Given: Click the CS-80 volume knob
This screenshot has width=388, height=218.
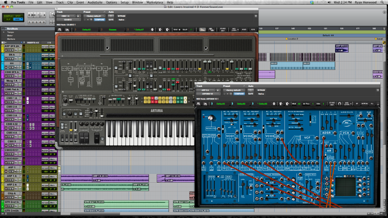Looking at the screenshot, I should [65, 101].
